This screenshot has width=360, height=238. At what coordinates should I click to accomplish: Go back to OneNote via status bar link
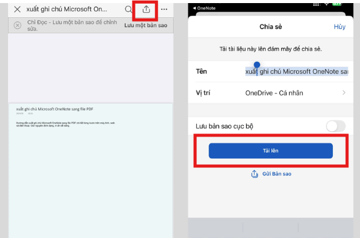[204, 8]
